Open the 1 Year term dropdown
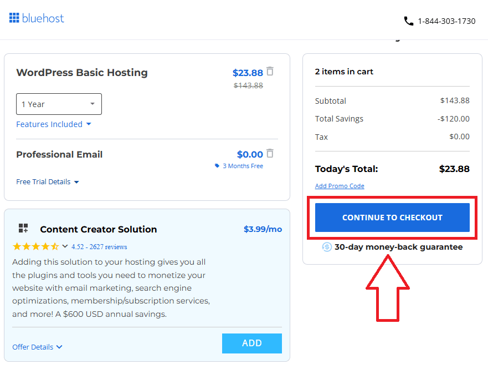 pyautogui.click(x=59, y=104)
